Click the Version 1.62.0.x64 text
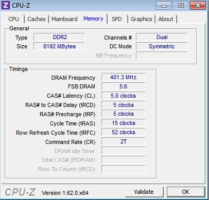This screenshot has width=209, height=200. (x=65, y=193)
